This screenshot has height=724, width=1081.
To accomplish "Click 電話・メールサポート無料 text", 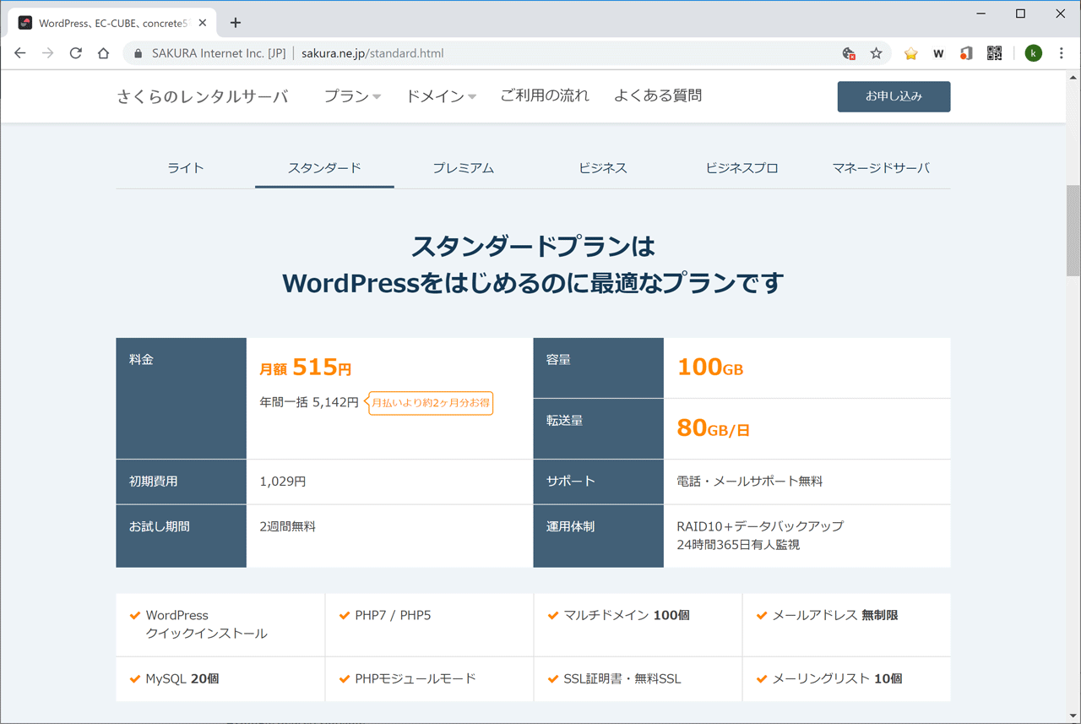I will [x=750, y=482].
